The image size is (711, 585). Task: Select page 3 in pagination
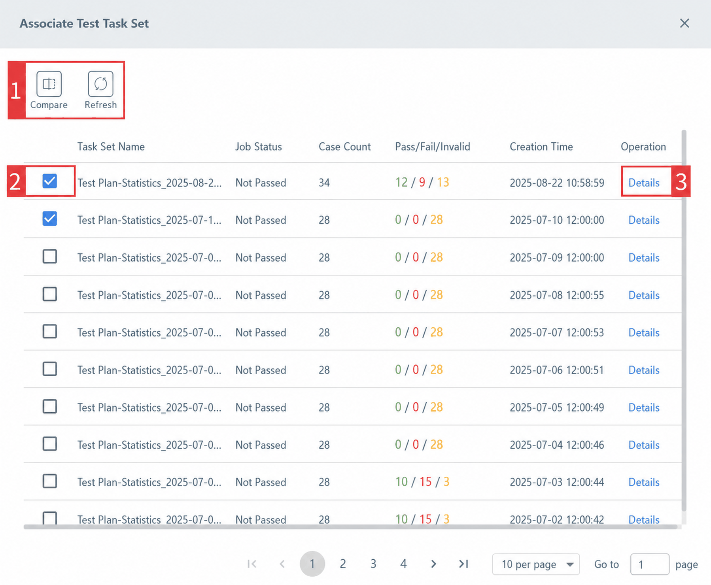click(x=373, y=564)
